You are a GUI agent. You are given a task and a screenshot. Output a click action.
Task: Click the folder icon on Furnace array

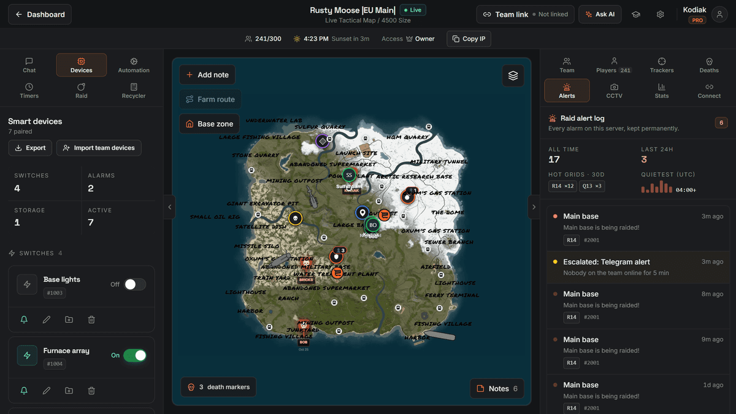tap(69, 391)
